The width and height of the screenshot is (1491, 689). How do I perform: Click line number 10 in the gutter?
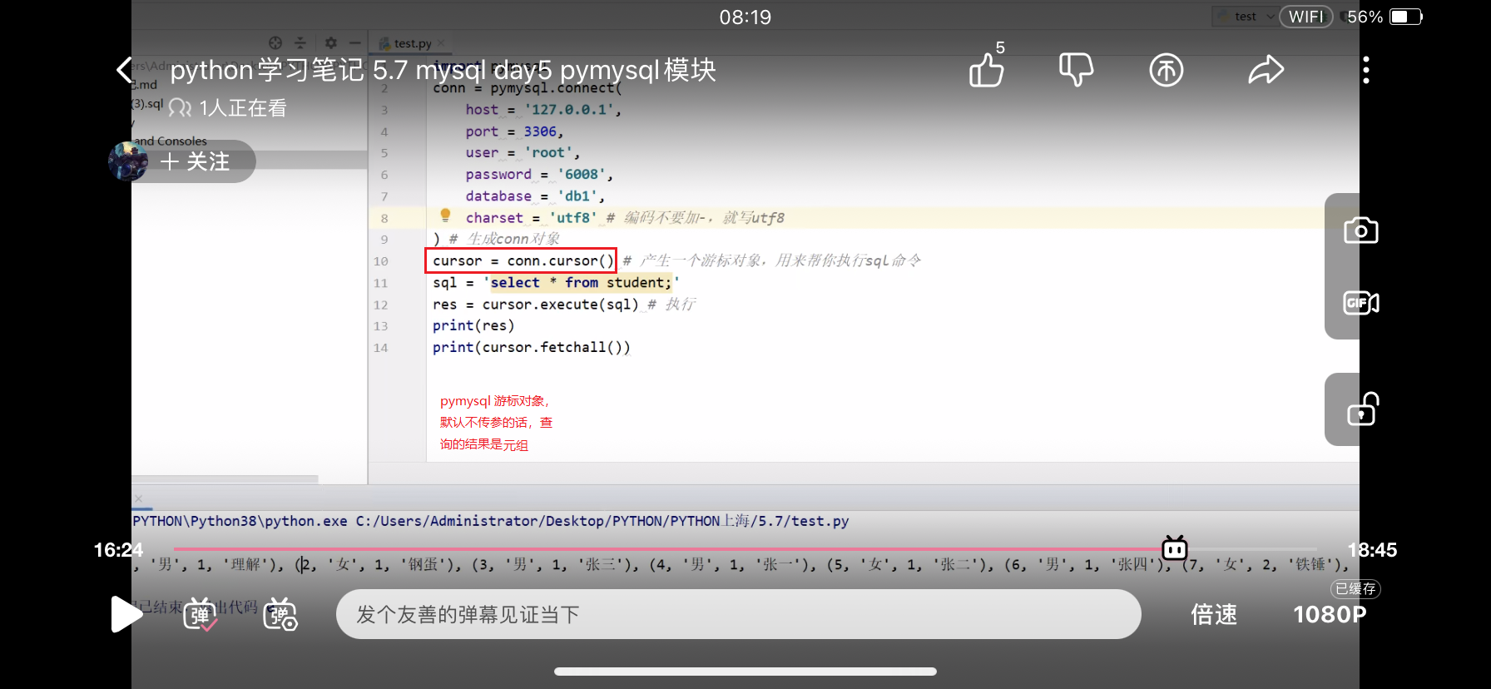380,261
